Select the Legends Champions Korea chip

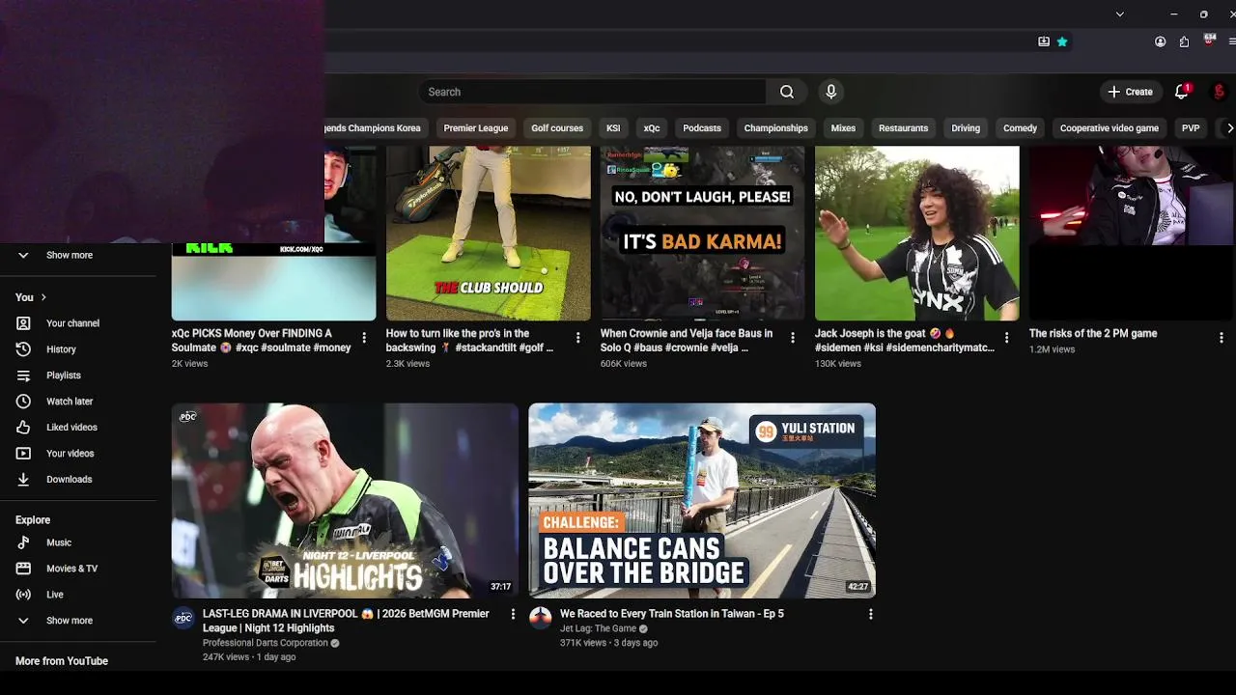click(x=377, y=128)
